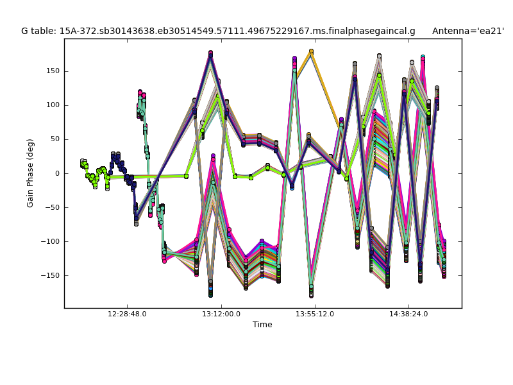Click the 100 y-axis tick label
The height and width of the screenshot is (385, 513).
click(53, 105)
